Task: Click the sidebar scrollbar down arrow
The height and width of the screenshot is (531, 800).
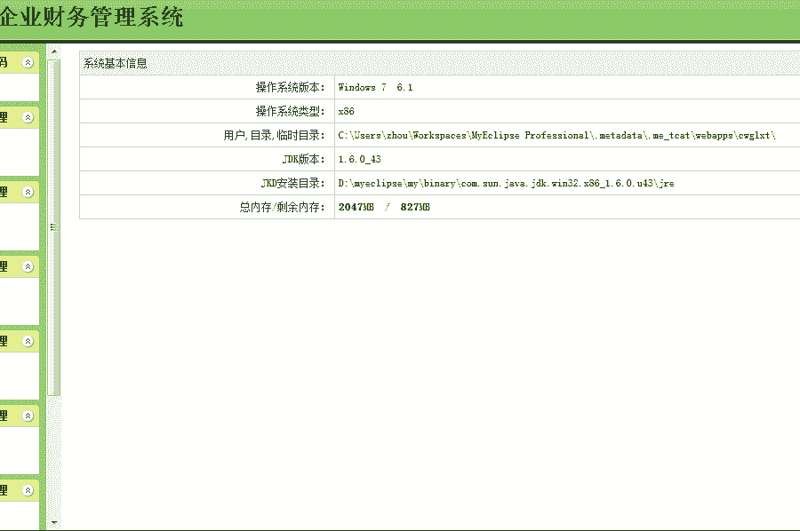Action: pyautogui.click(x=54, y=523)
